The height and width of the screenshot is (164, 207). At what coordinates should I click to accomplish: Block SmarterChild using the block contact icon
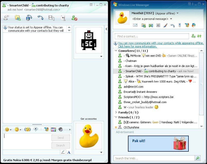(74, 18)
